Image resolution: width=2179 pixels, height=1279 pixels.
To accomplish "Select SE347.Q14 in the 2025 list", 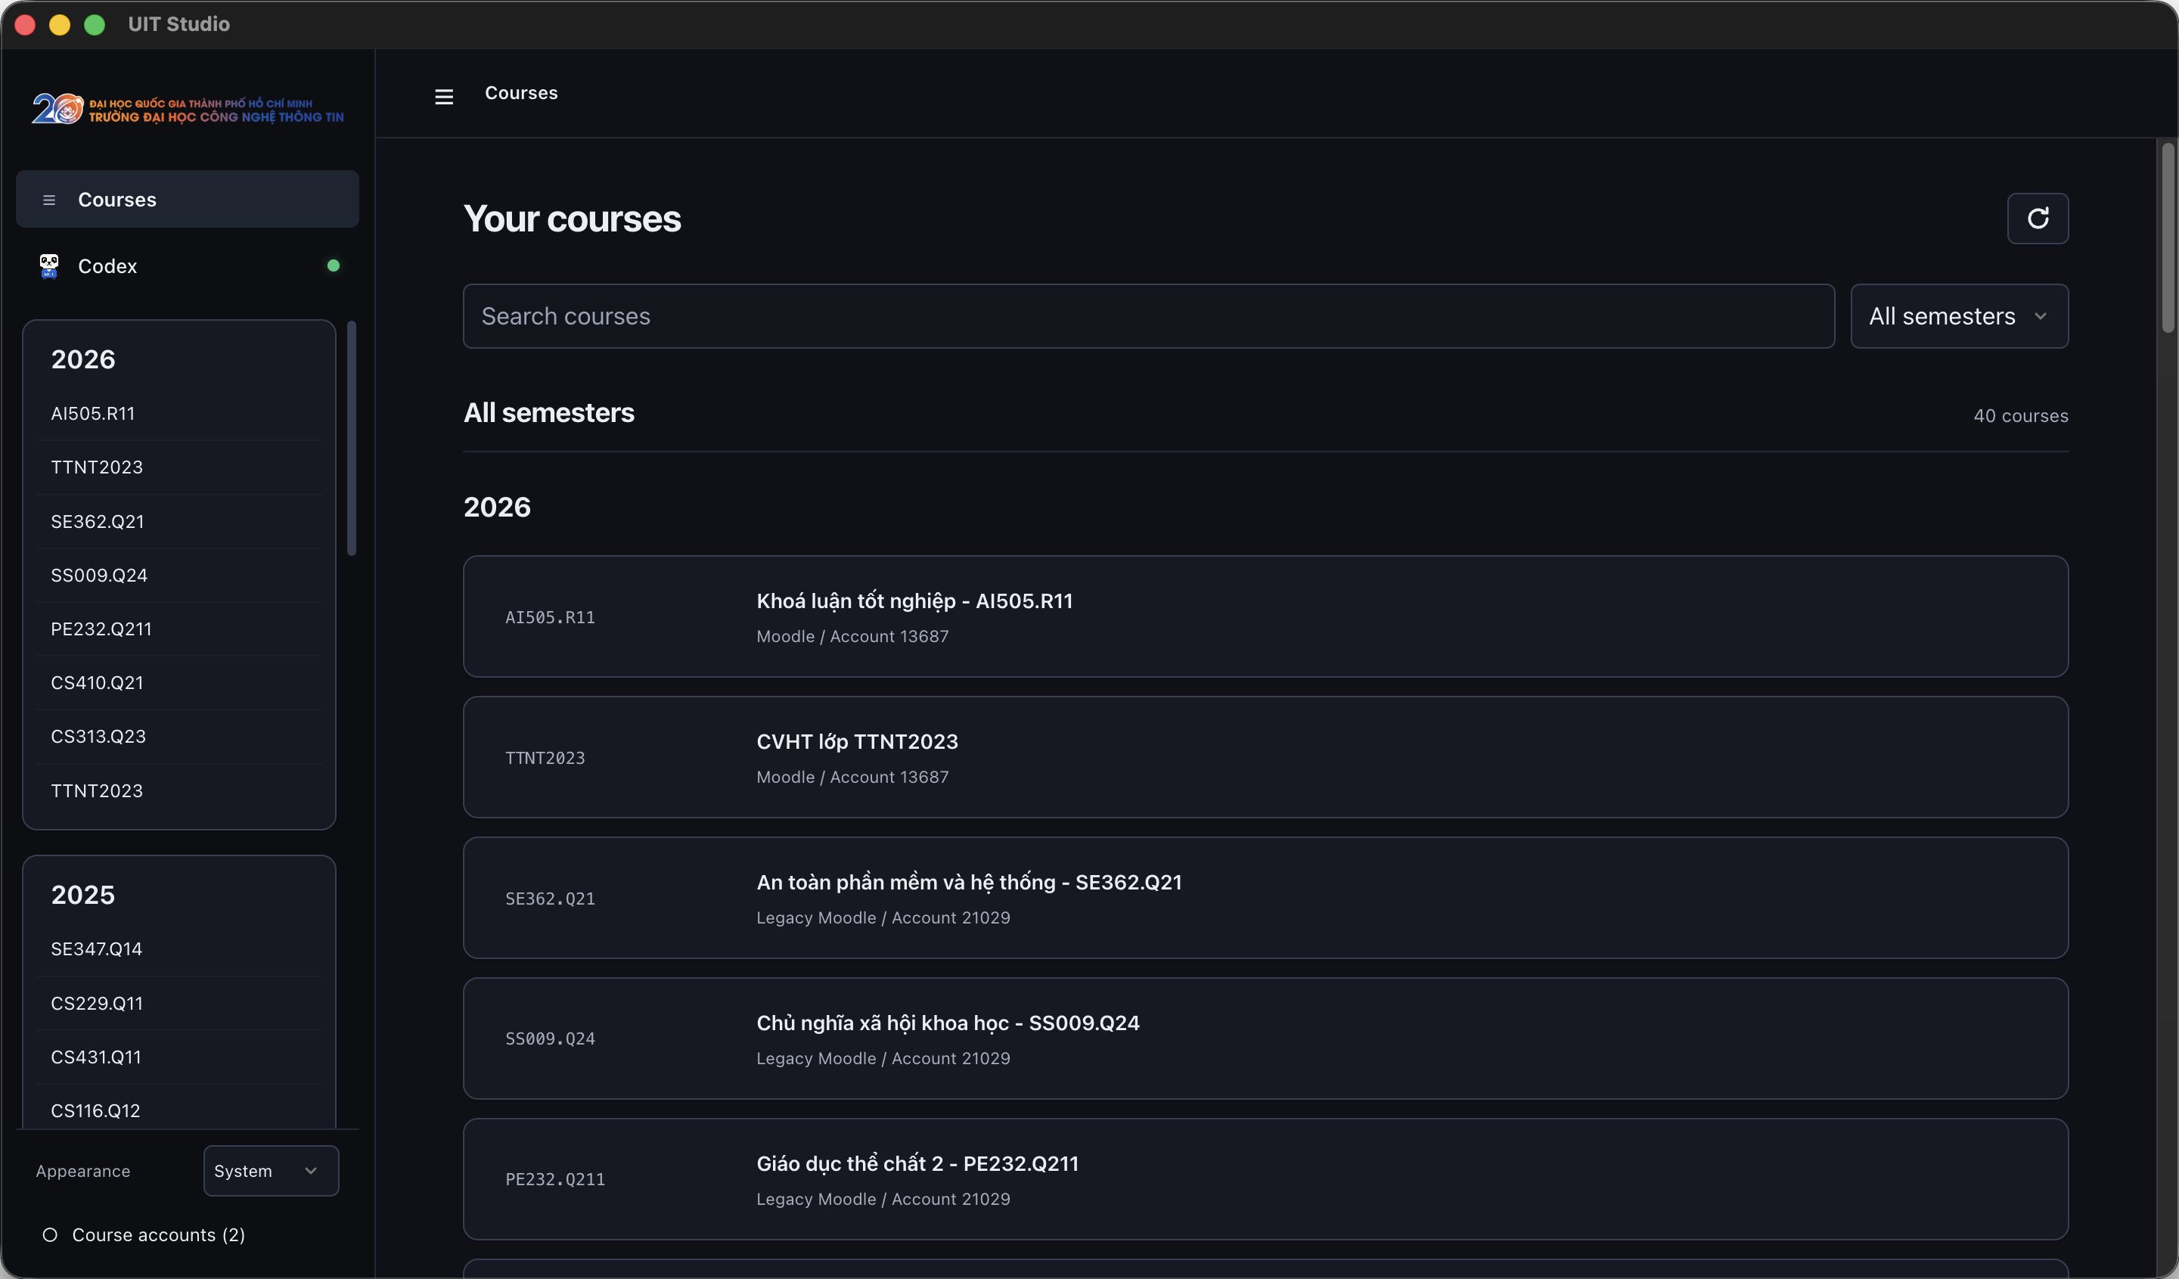I will pos(179,948).
